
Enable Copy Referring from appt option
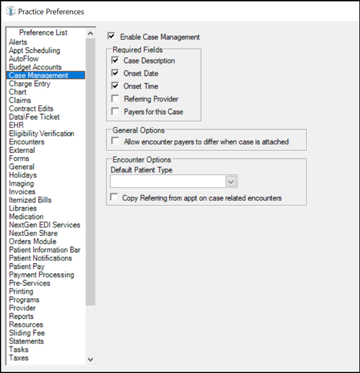(x=114, y=197)
